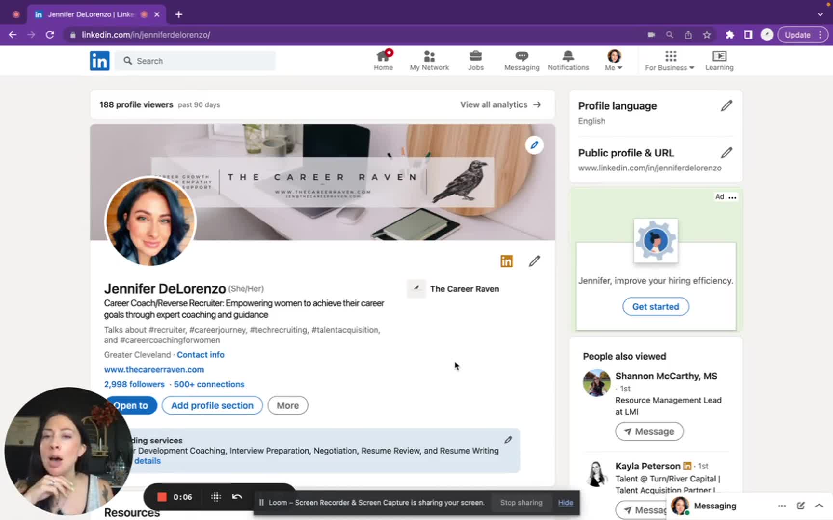
Task: Expand the For Business menu
Action: pyautogui.click(x=670, y=61)
